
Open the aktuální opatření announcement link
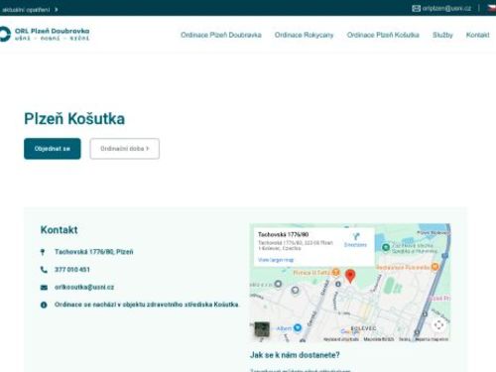(26, 10)
